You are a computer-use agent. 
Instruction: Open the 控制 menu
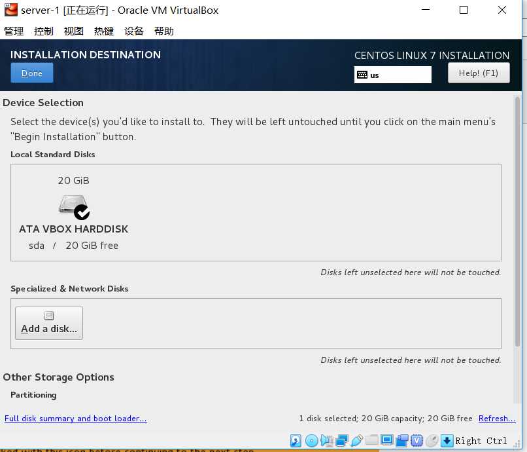(x=44, y=31)
